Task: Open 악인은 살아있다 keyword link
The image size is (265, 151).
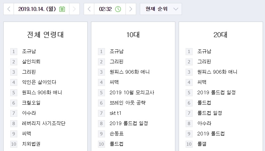Action: click(39, 82)
